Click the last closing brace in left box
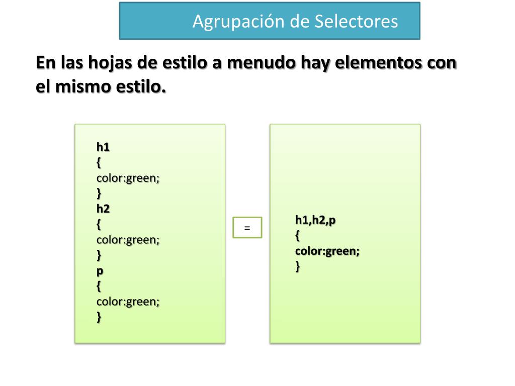The height and width of the screenshot is (386, 515). click(x=99, y=317)
